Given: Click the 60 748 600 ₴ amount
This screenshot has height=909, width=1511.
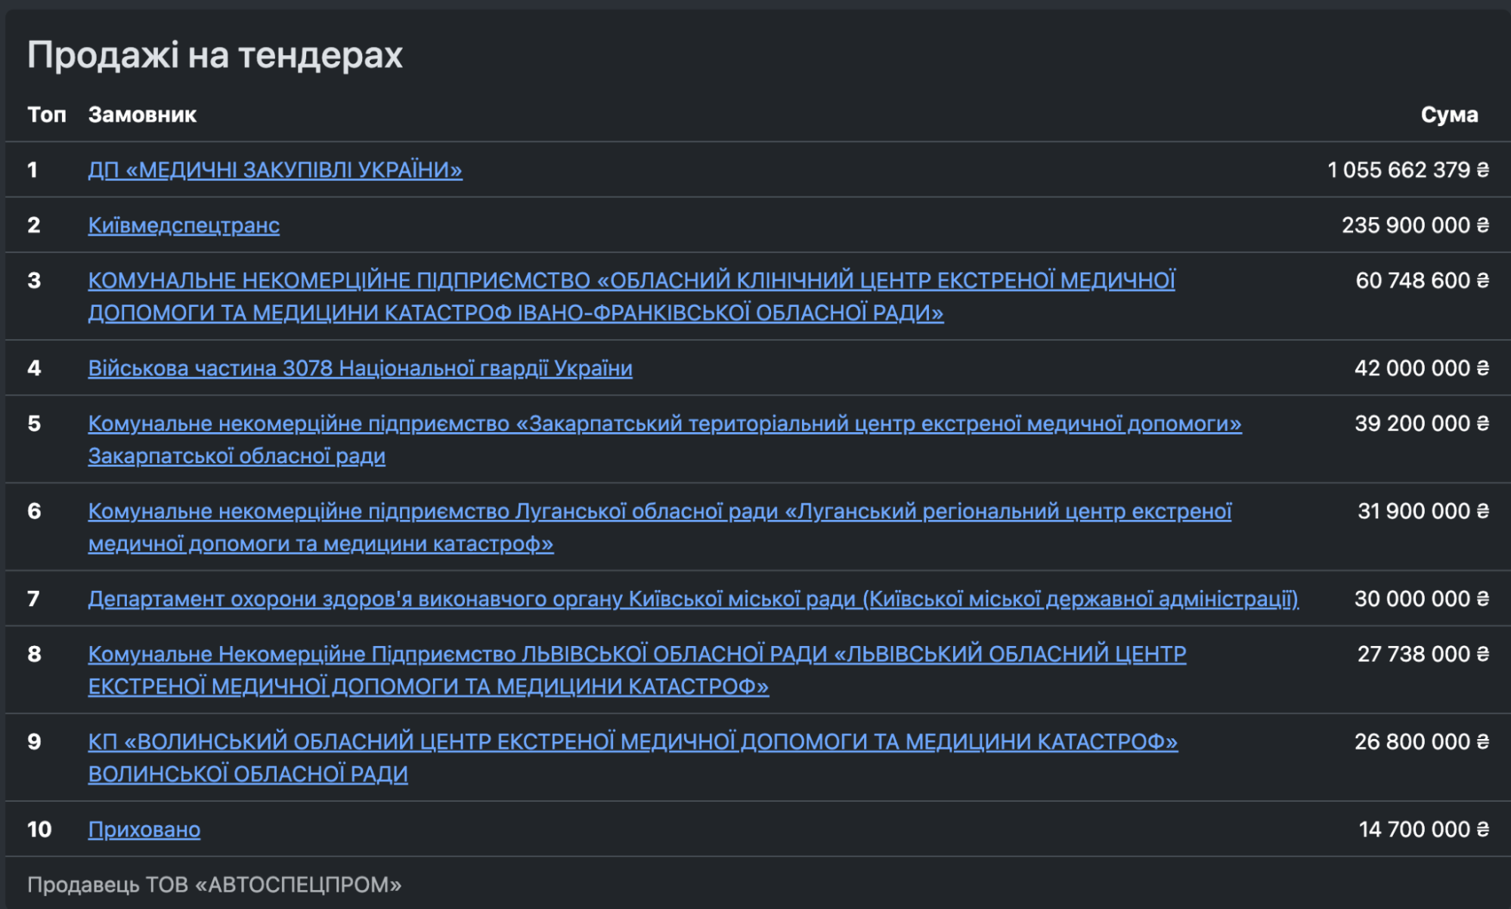Looking at the screenshot, I should pos(1422,280).
